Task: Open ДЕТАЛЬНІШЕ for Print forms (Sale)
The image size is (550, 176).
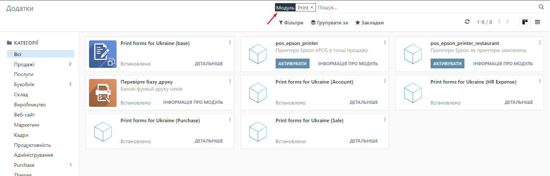Action: pyautogui.click(x=363, y=141)
